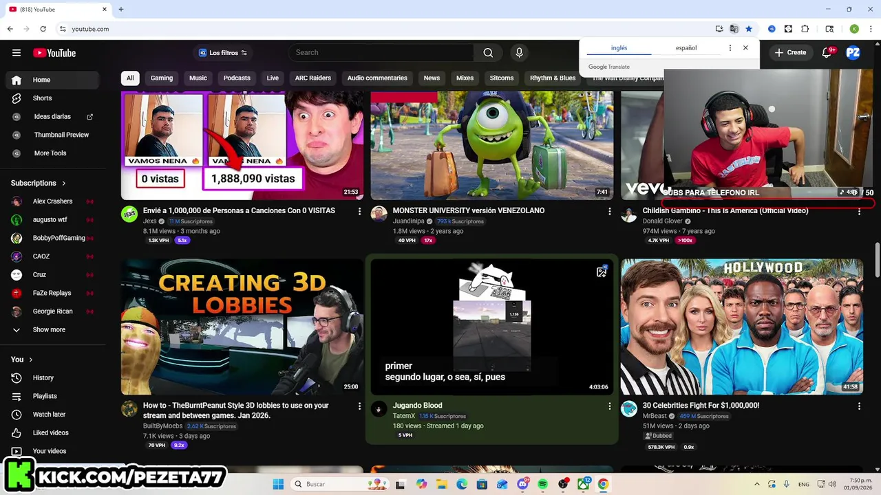The image size is (881, 495).
Task: Open More Tools in the sidebar
Action: 50,153
